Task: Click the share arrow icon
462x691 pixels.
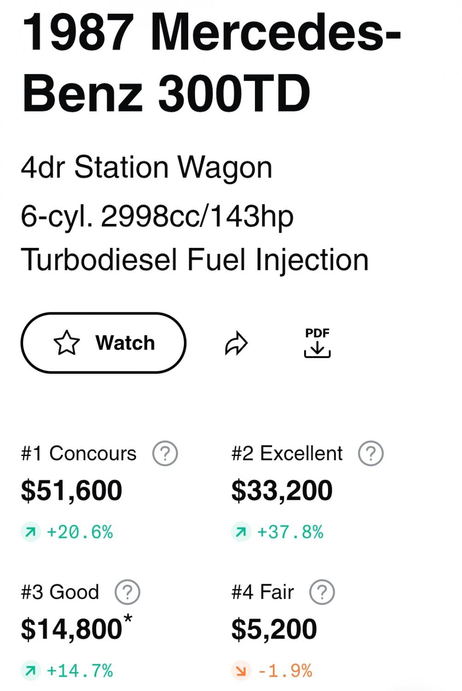Action: (237, 344)
